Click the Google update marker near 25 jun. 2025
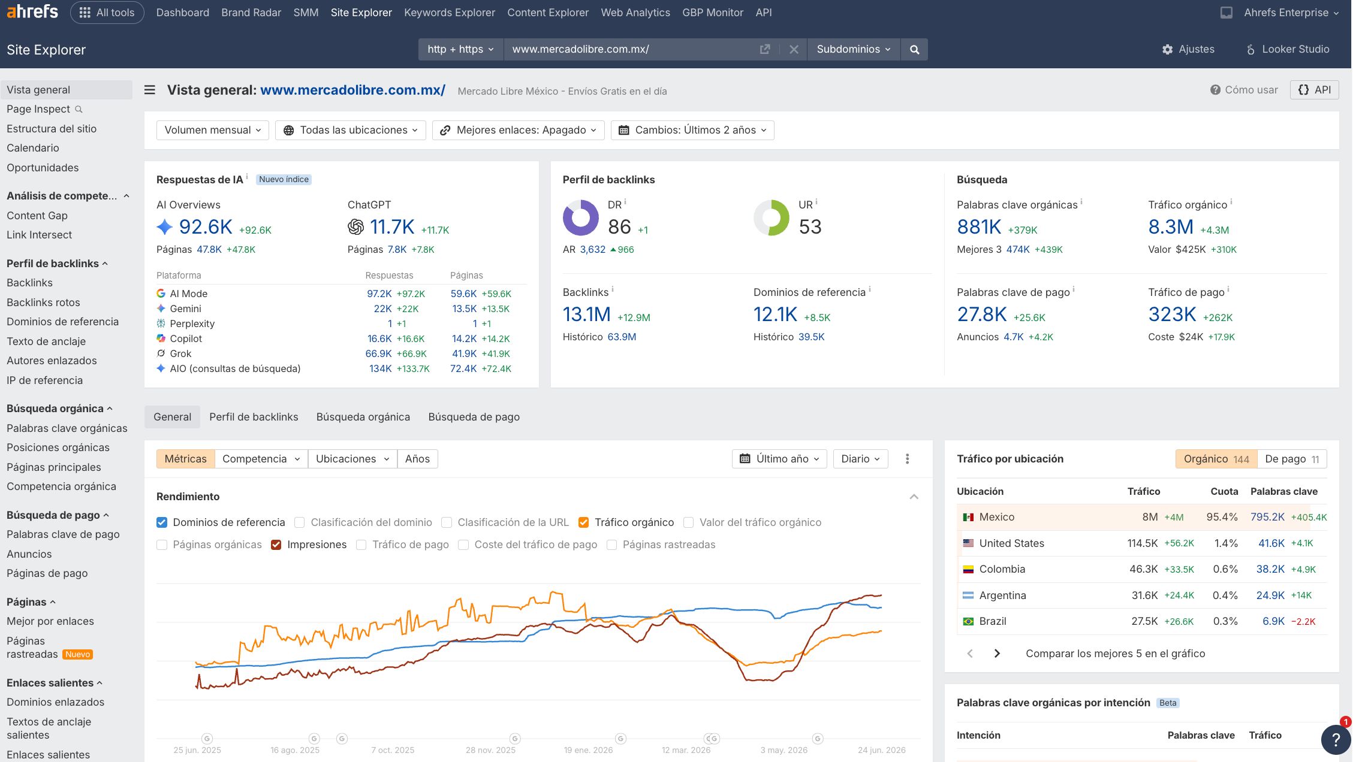Screen dimensions: 1353x762 207,738
